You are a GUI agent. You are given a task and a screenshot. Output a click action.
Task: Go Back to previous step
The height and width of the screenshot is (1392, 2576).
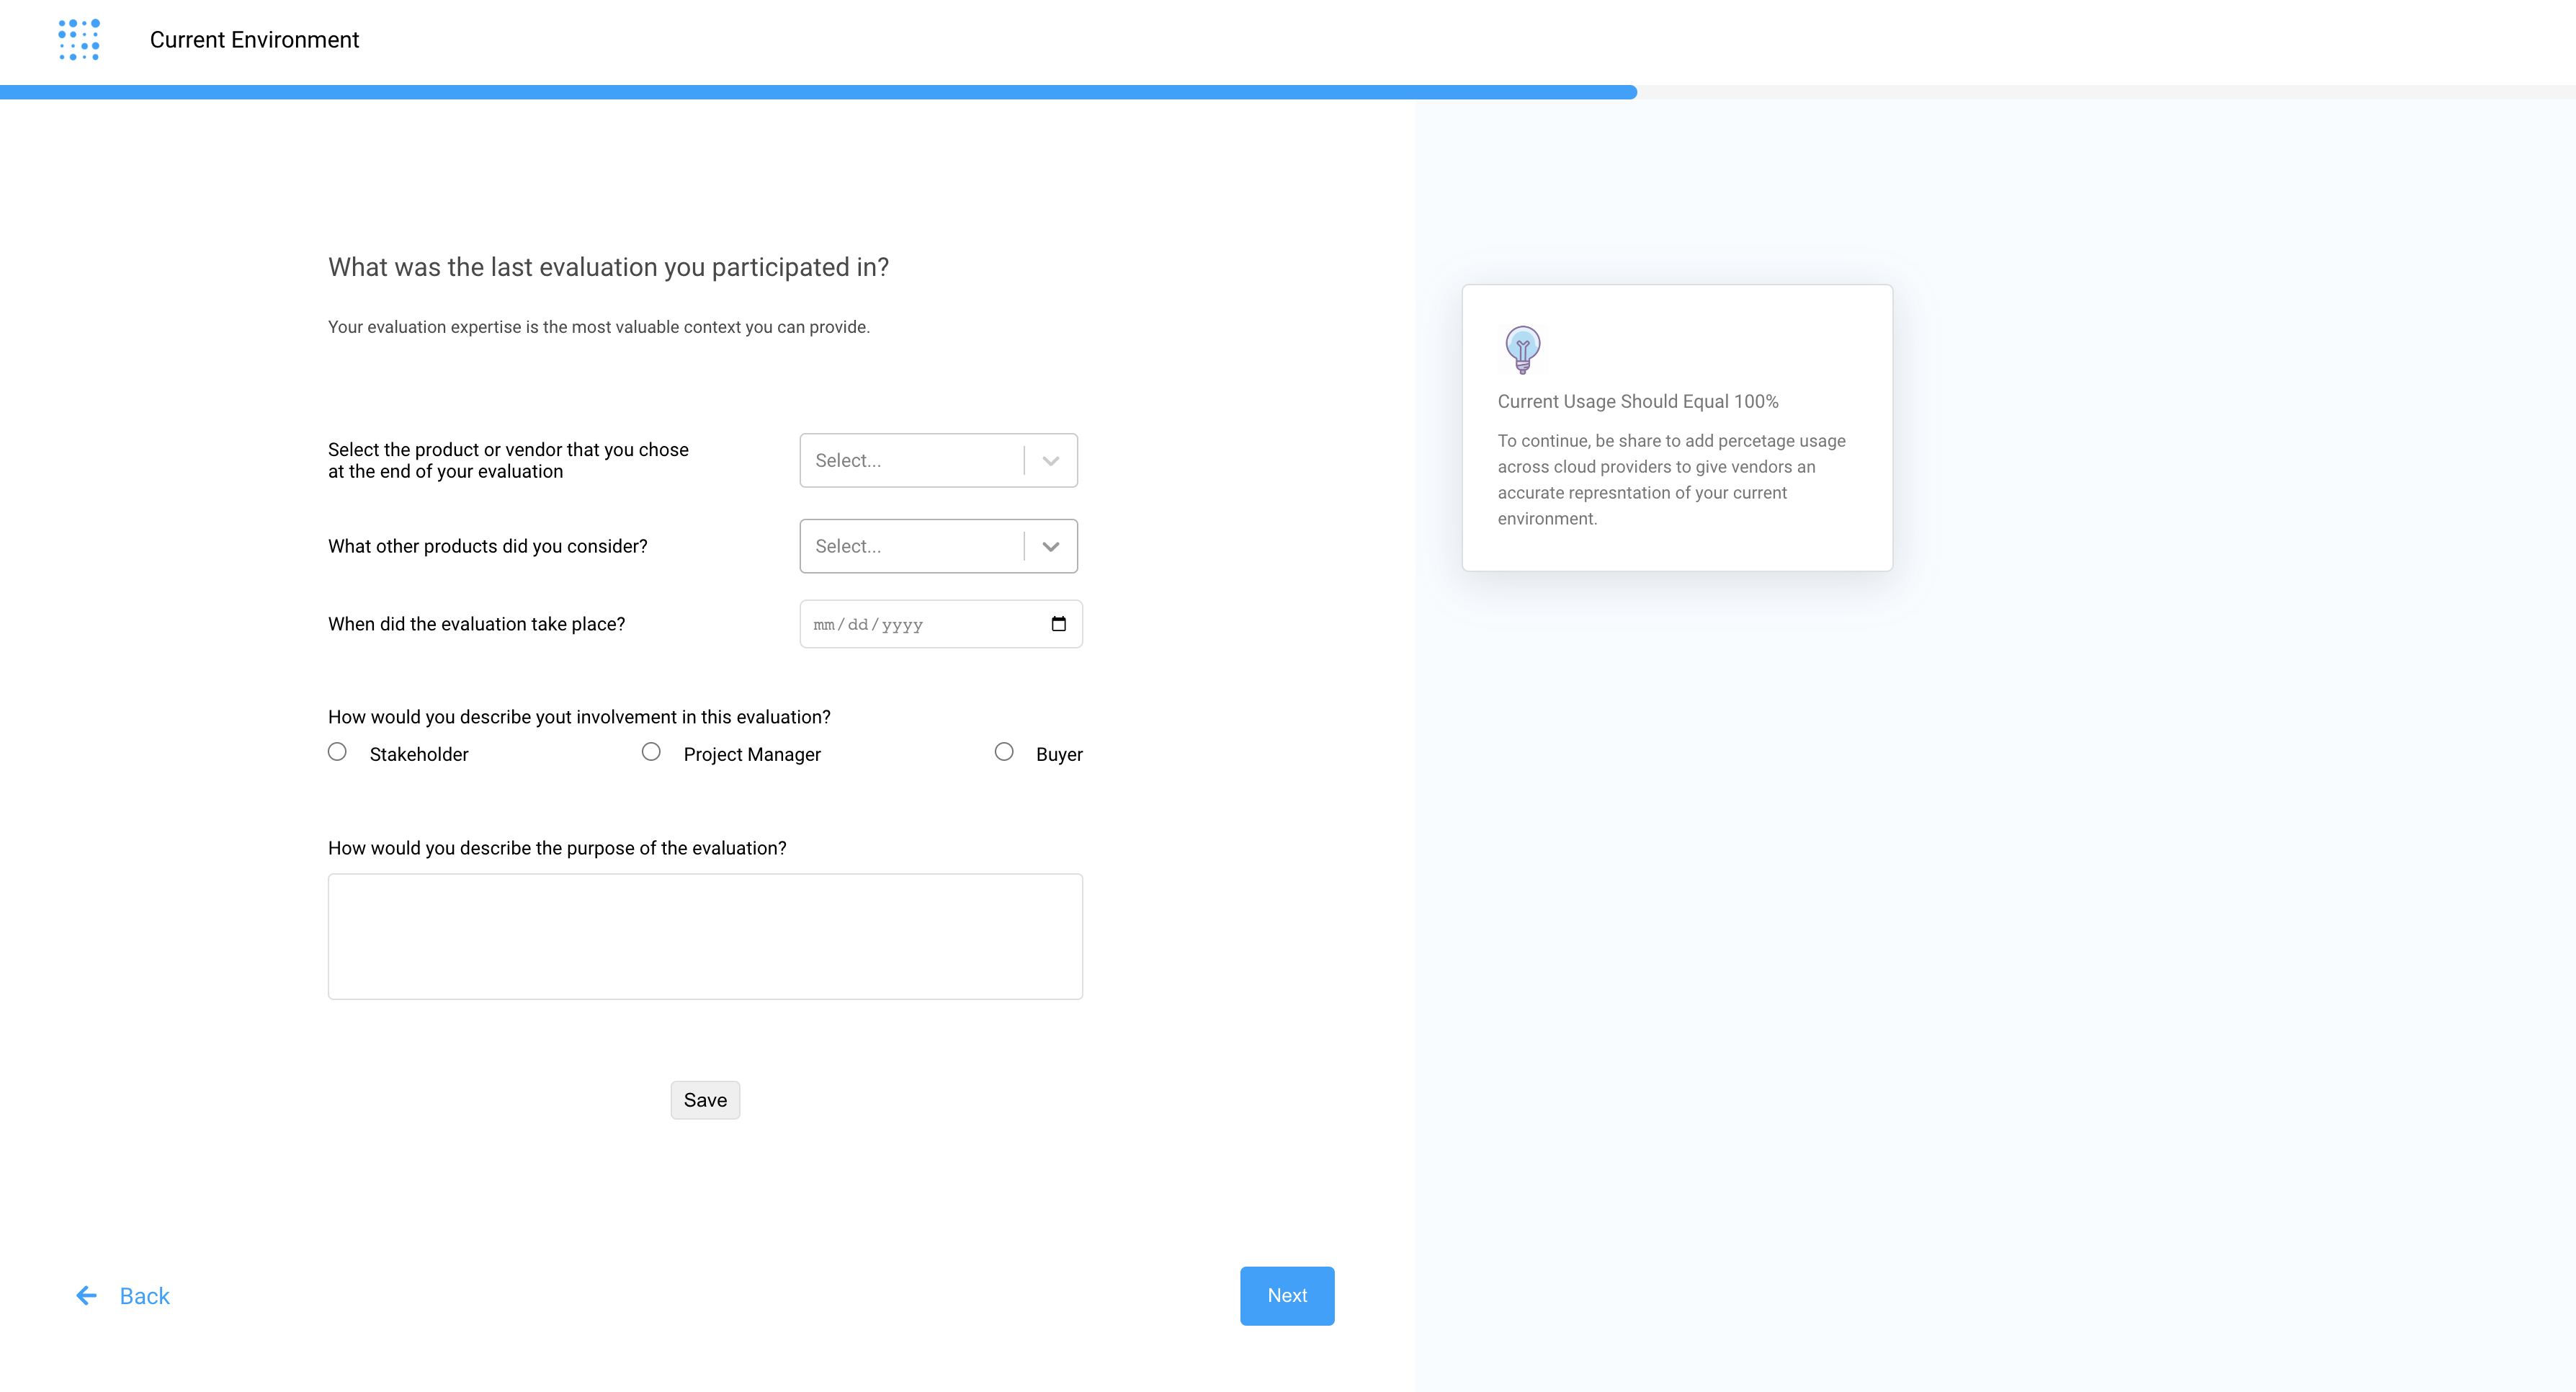click(x=123, y=1296)
